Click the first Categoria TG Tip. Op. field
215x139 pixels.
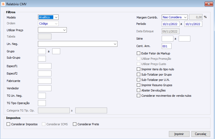tap(54, 110)
